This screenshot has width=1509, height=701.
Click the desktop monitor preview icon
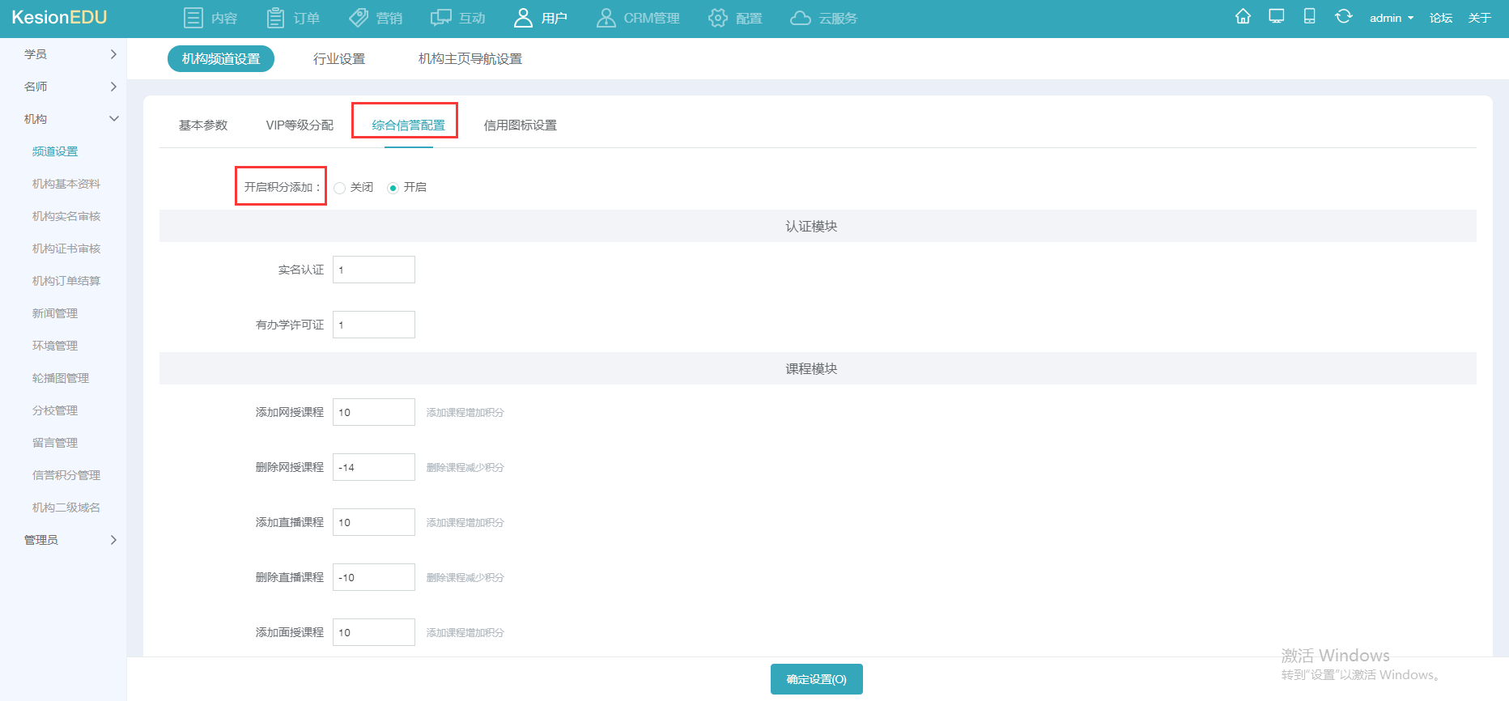[1277, 17]
